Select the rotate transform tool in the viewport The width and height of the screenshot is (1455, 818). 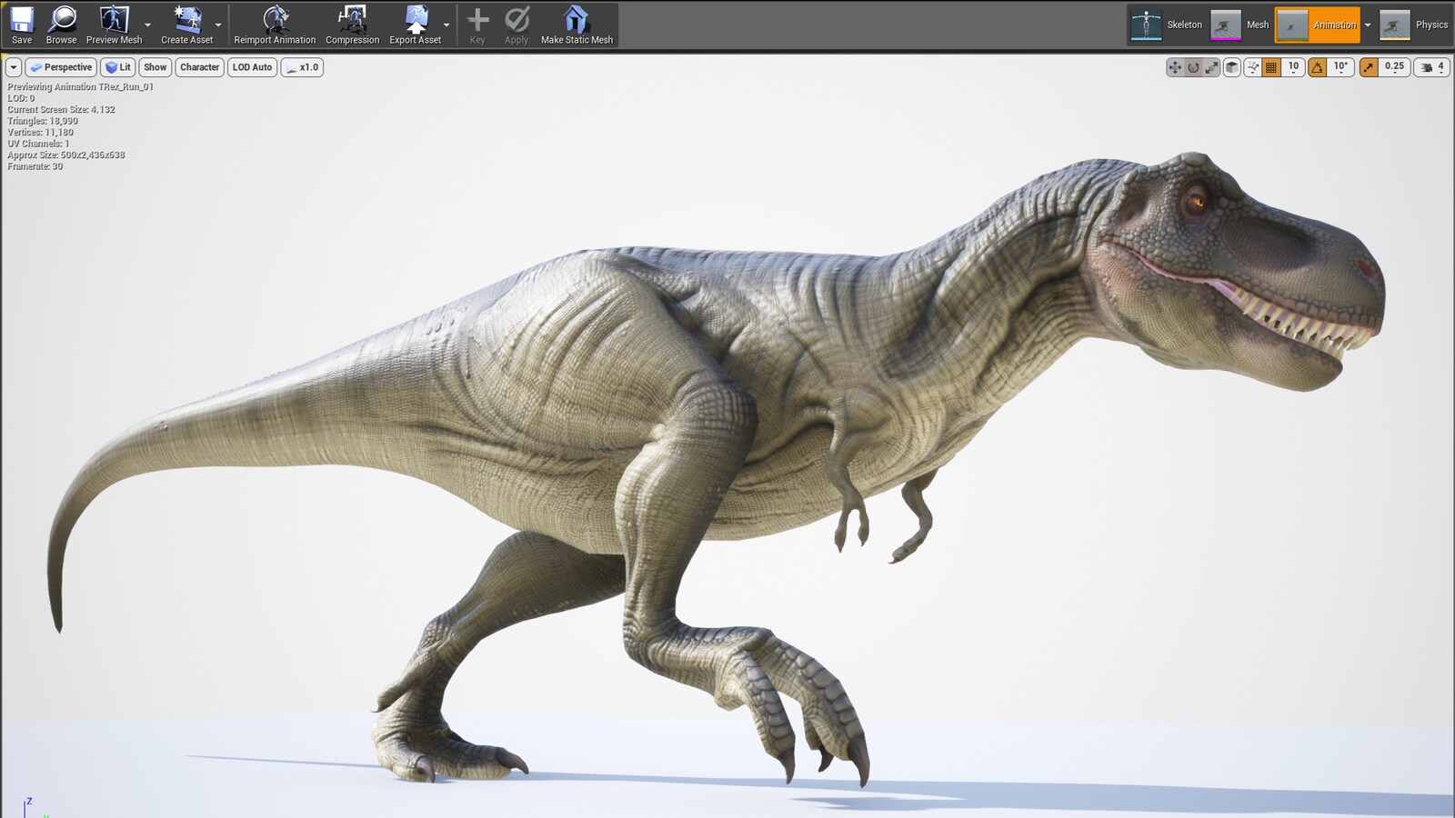click(1192, 66)
